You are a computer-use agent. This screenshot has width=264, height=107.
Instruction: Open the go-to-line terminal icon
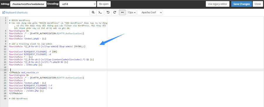coord(100,12)
